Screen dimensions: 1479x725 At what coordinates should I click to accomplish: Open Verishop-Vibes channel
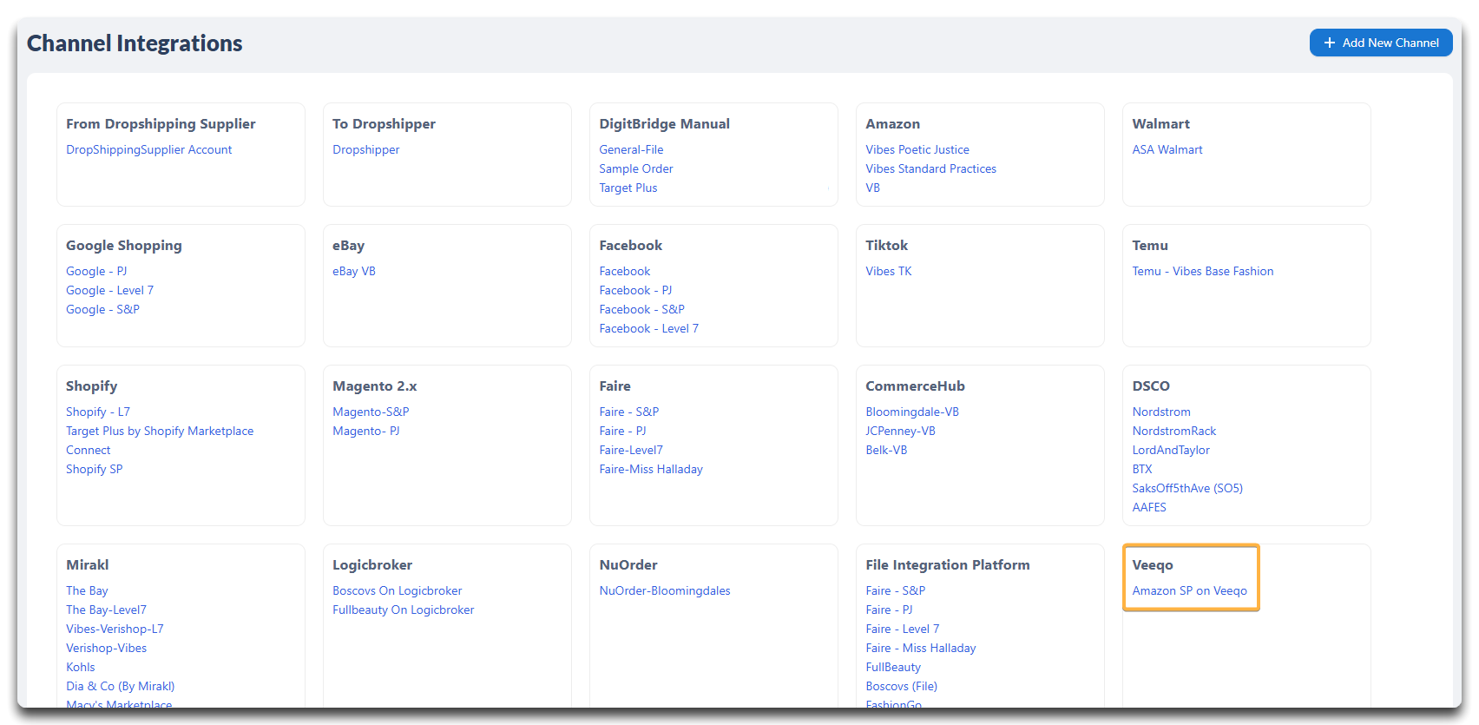point(106,648)
